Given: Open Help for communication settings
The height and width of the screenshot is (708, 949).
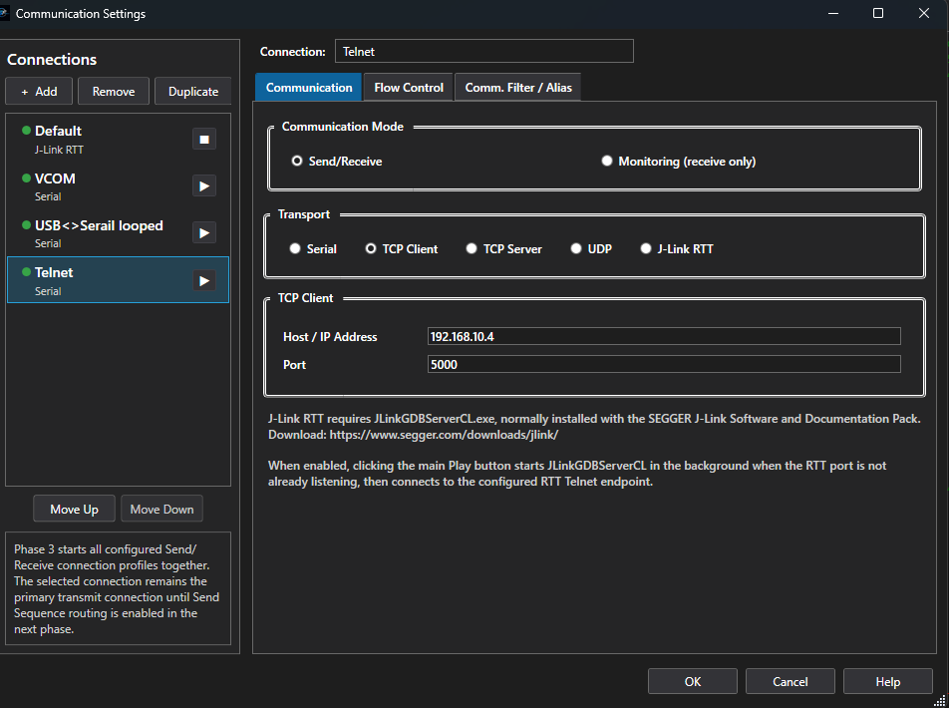Looking at the screenshot, I should (888, 681).
